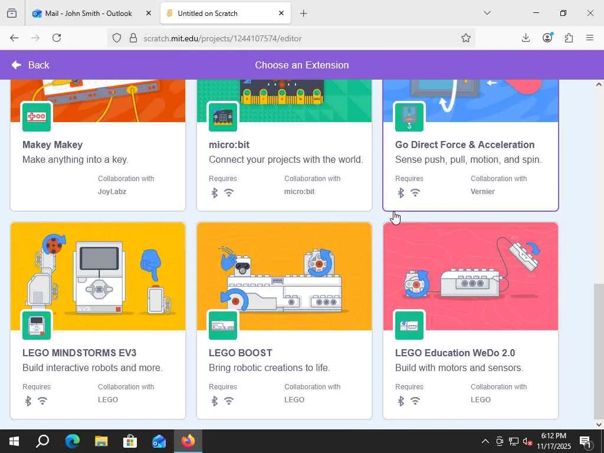Click Bluetooth icon on WeDo 2.0 card
604x453 pixels.
click(401, 401)
